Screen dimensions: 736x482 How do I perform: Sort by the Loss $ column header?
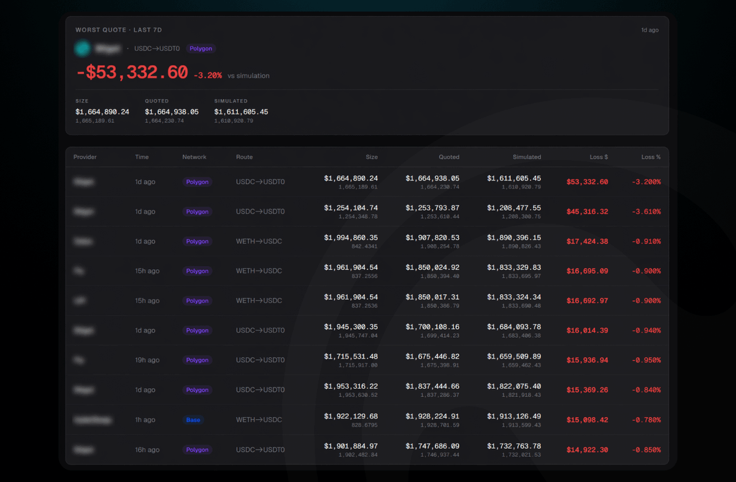pos(599,157)
